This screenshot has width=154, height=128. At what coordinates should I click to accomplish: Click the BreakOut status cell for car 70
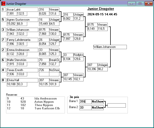point(54,60)
